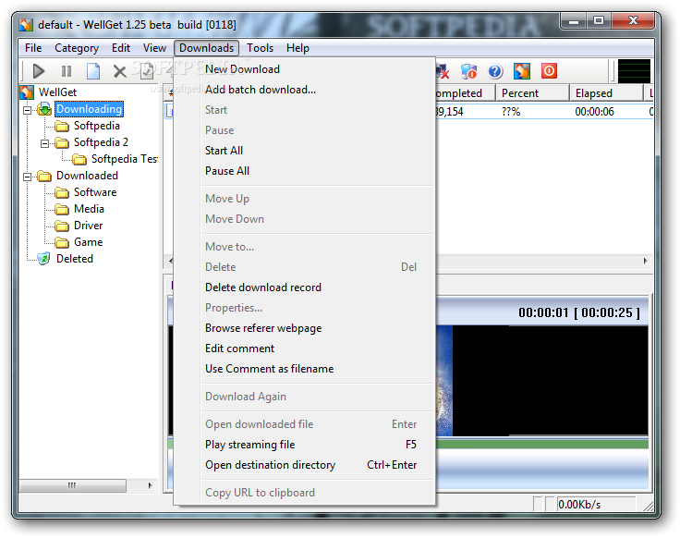Click the Percent column header
Screen dimensions: 680x538
[532, 93]
